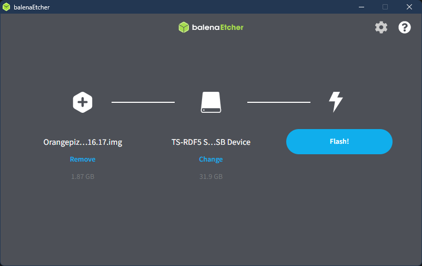Remove the selected Orangepi image
Image resolution: width=422 pixels, height=266 pixels.
coord(83,159)
